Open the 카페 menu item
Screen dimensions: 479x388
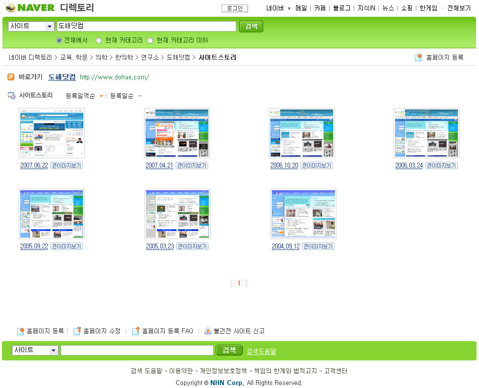[x=320, y=8]
